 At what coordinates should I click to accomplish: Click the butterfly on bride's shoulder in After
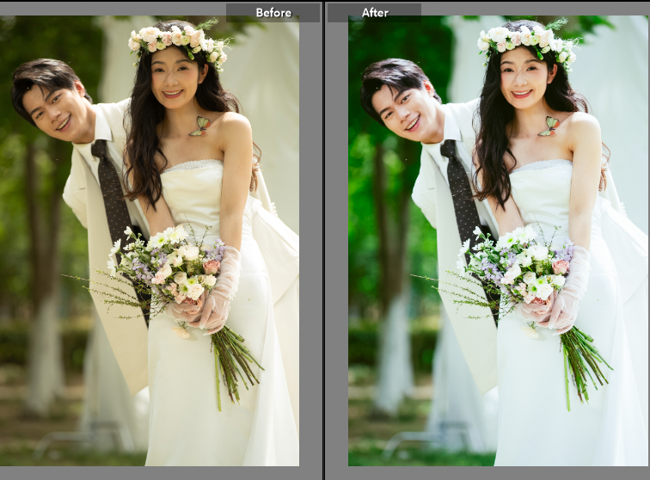pyautogui.click(x=549, y=126)
